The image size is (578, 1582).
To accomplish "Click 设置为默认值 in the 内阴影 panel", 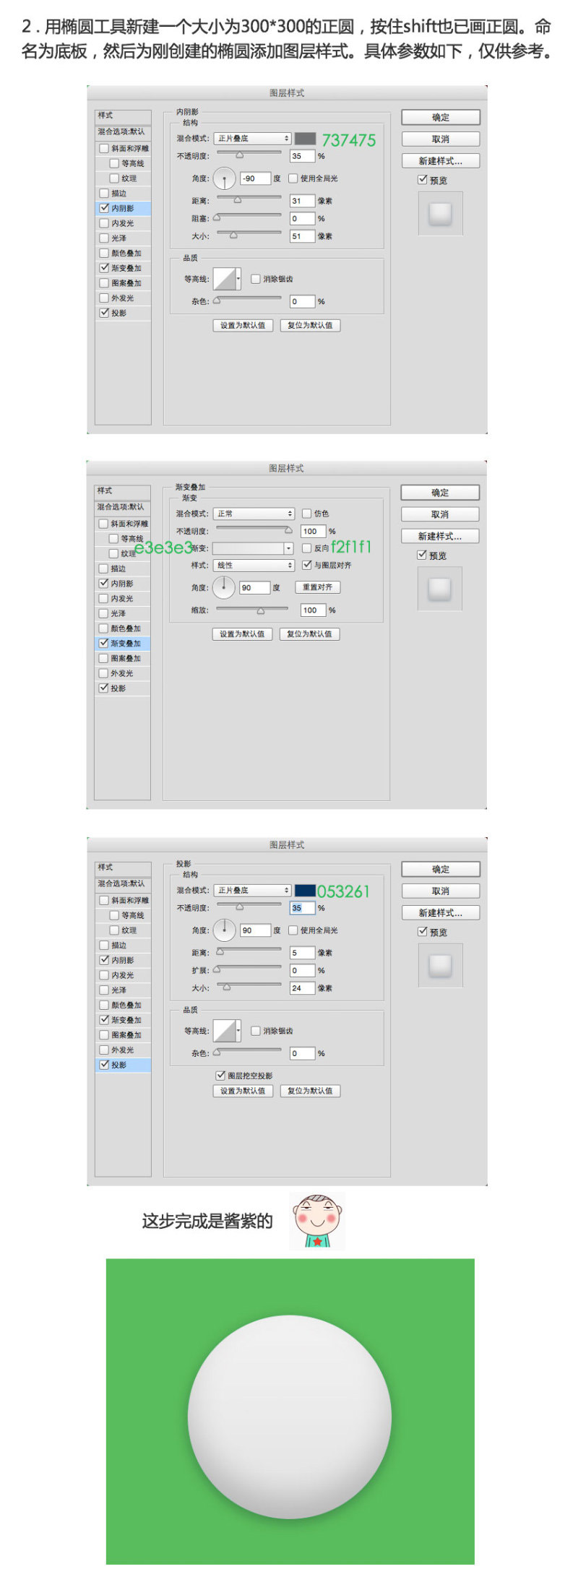I will point(243,325).
